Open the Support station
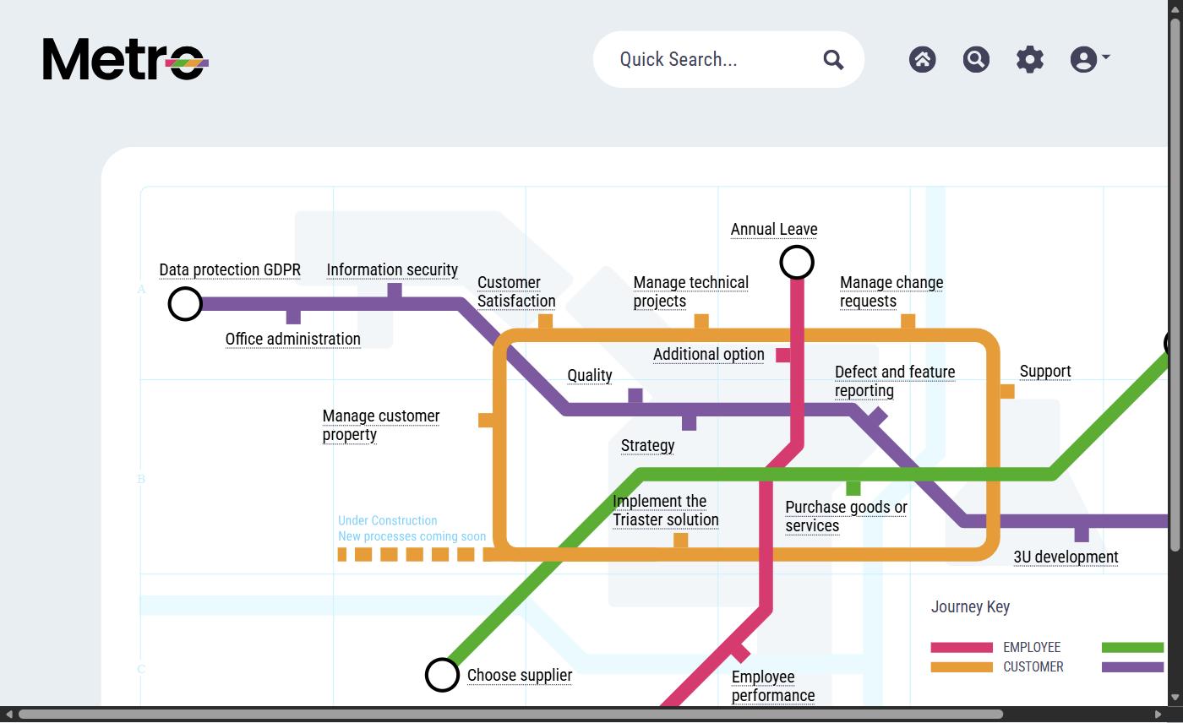 1045,372
